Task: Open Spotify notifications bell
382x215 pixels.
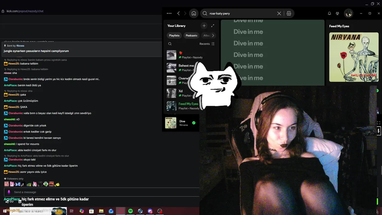Action: tap(329, 13)
